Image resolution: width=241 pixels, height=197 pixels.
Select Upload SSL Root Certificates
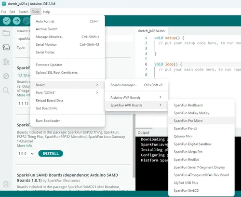(x=67, y=73)
